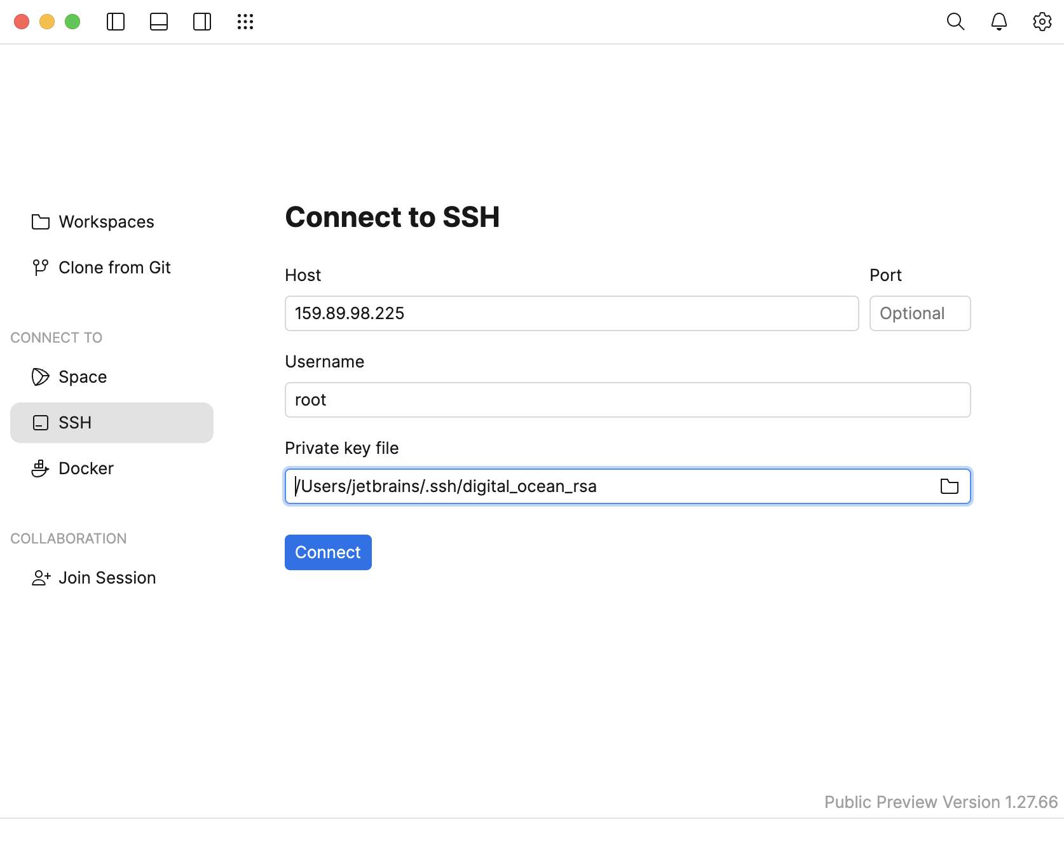Click the Username field showing root
Image resolution: width=1064 pixels, height=848 pixels.
tap(627, 399)
